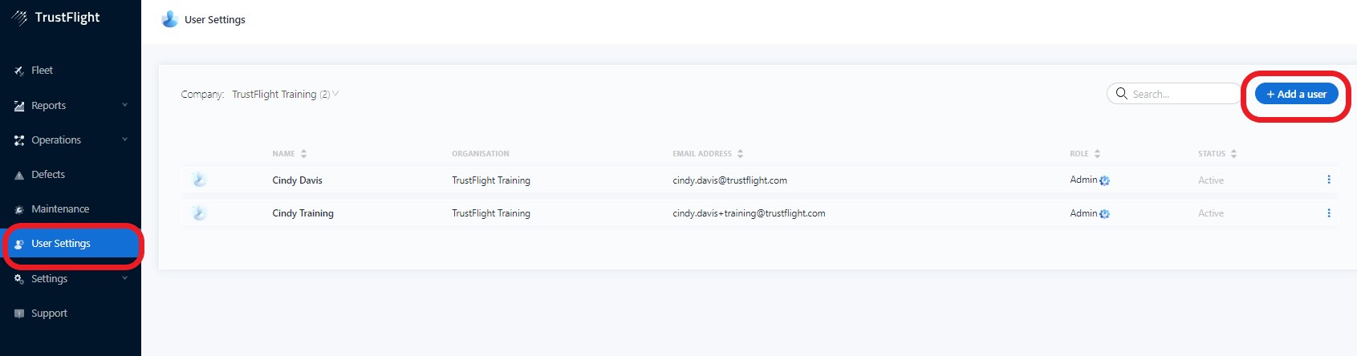Image resolution: width=1357 pixels, height=356 pixels.
Task: Click Admin gear badge for Cindy Davis
Action: click(x=1104, y=181)
